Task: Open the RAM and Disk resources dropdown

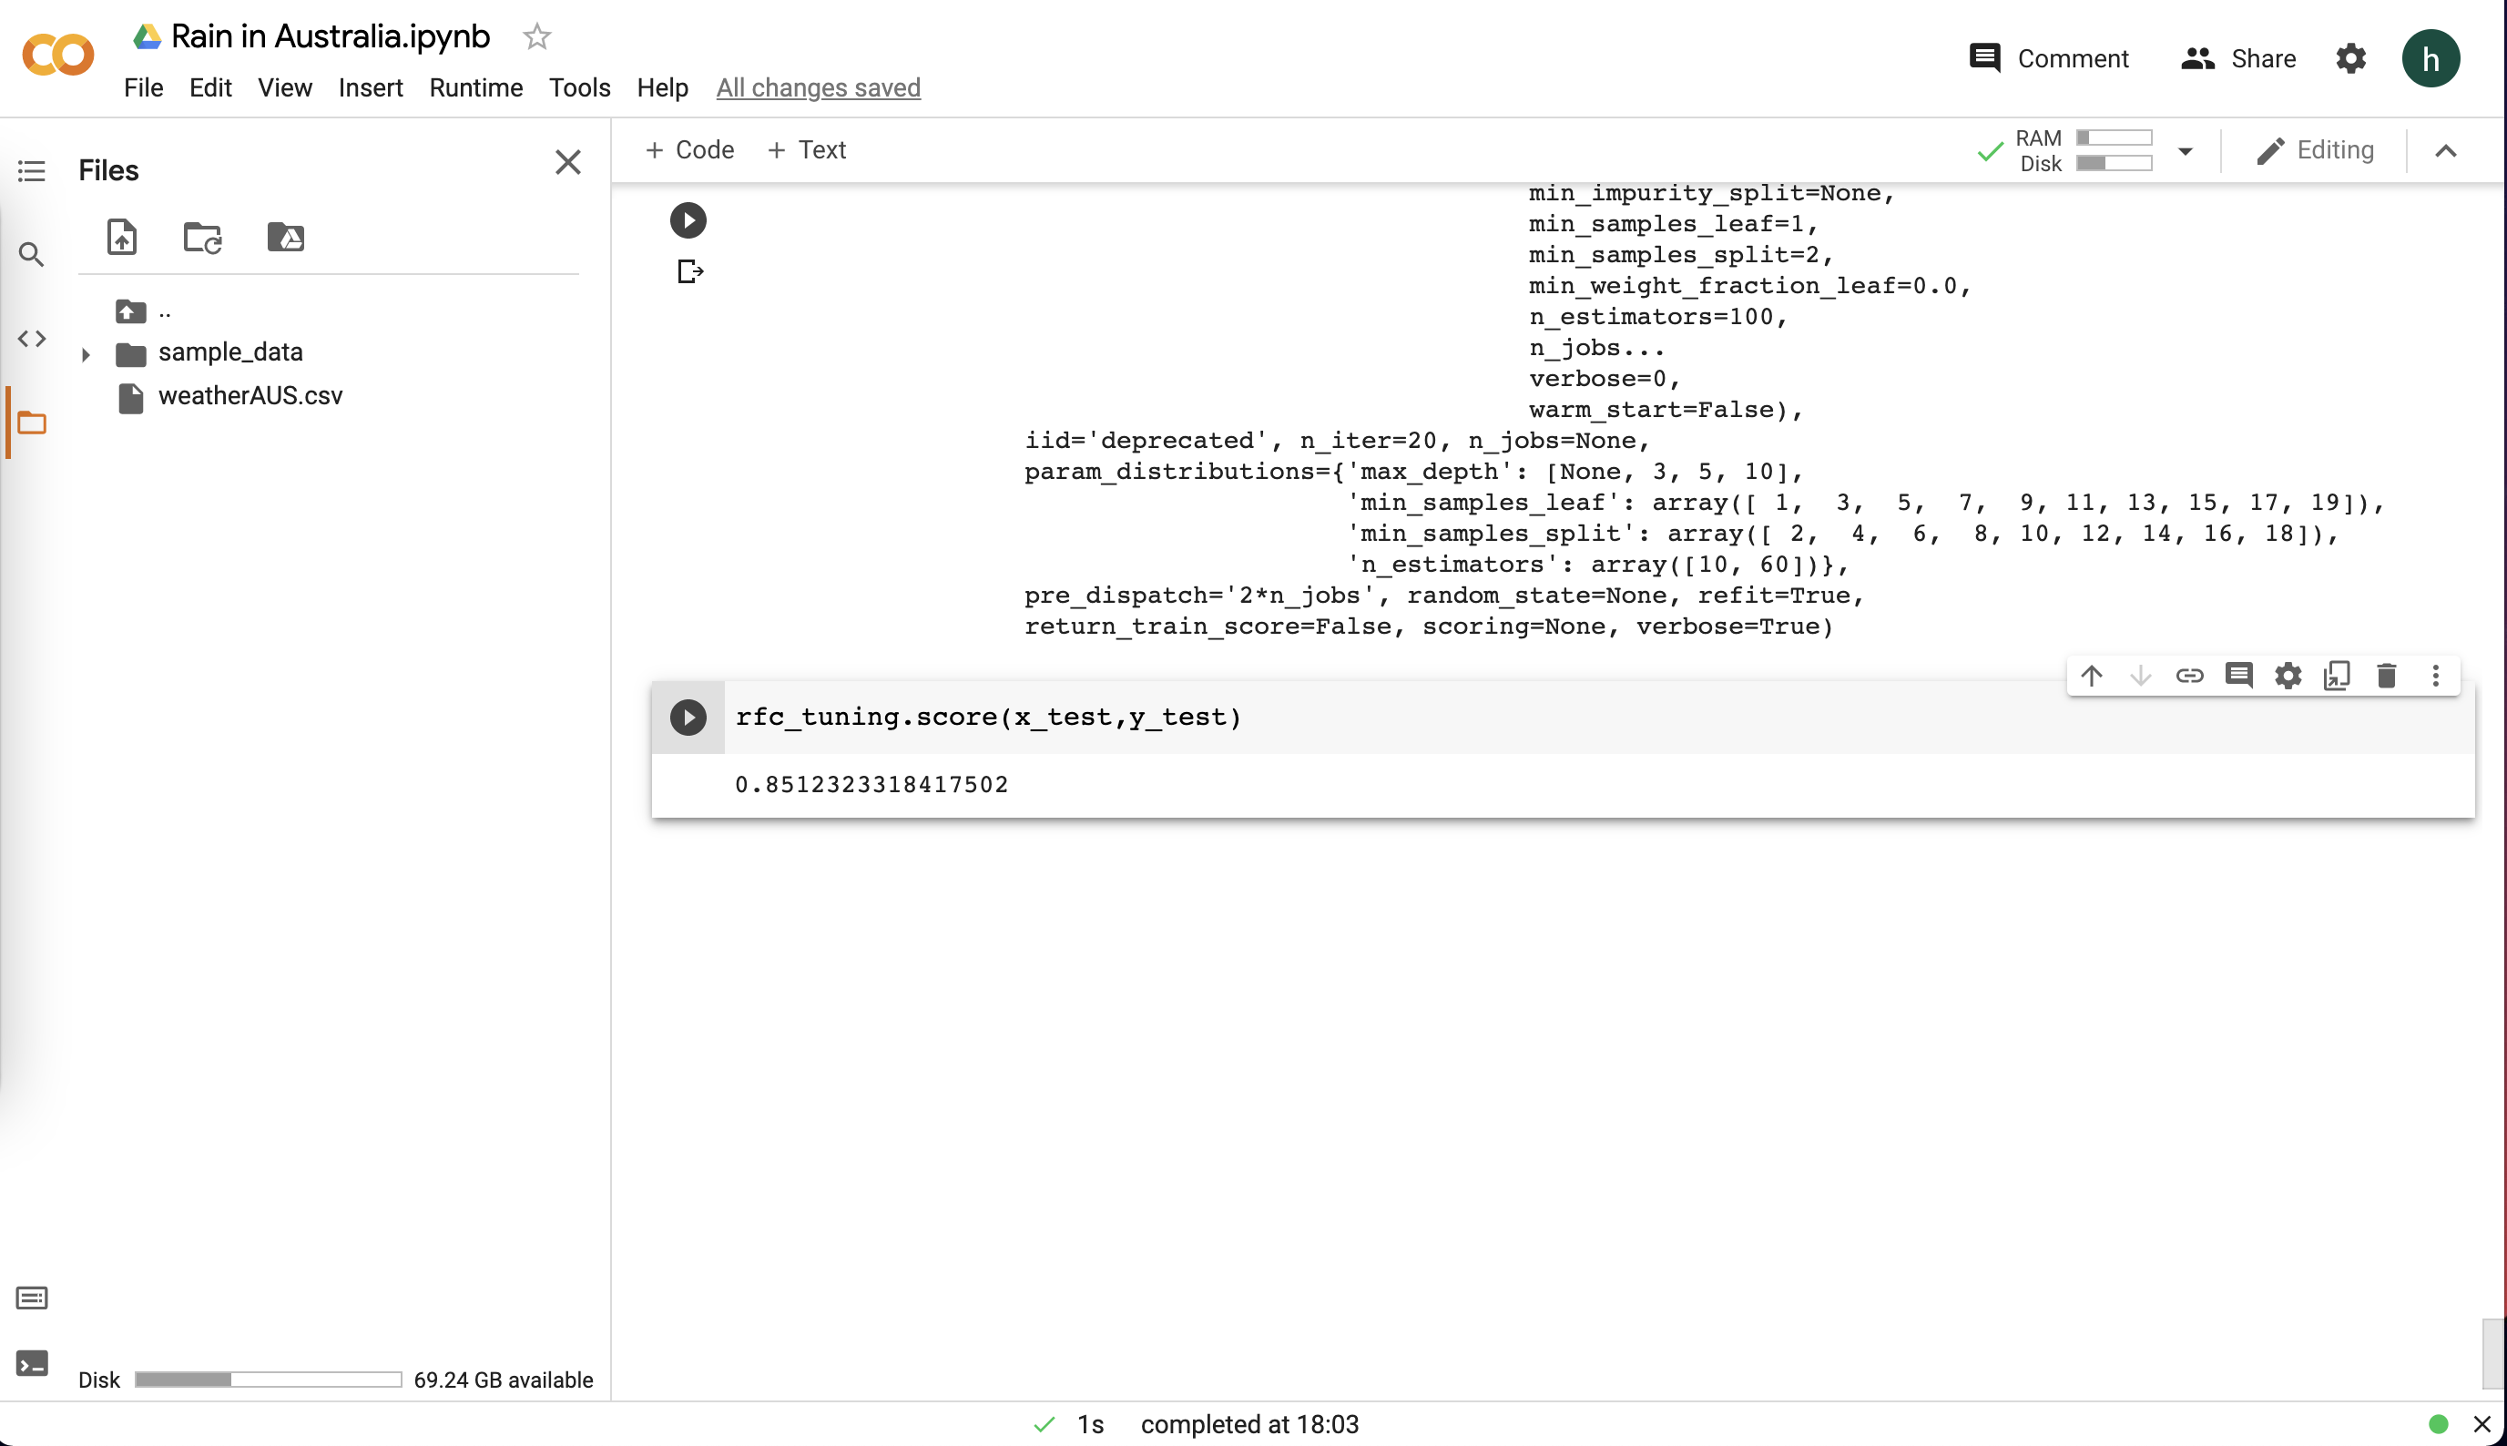Action: pos(2186,151)
